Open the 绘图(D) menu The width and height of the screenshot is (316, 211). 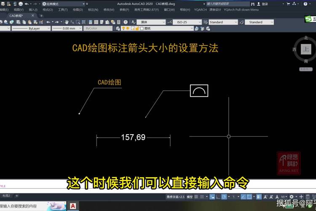coord(78,10)
